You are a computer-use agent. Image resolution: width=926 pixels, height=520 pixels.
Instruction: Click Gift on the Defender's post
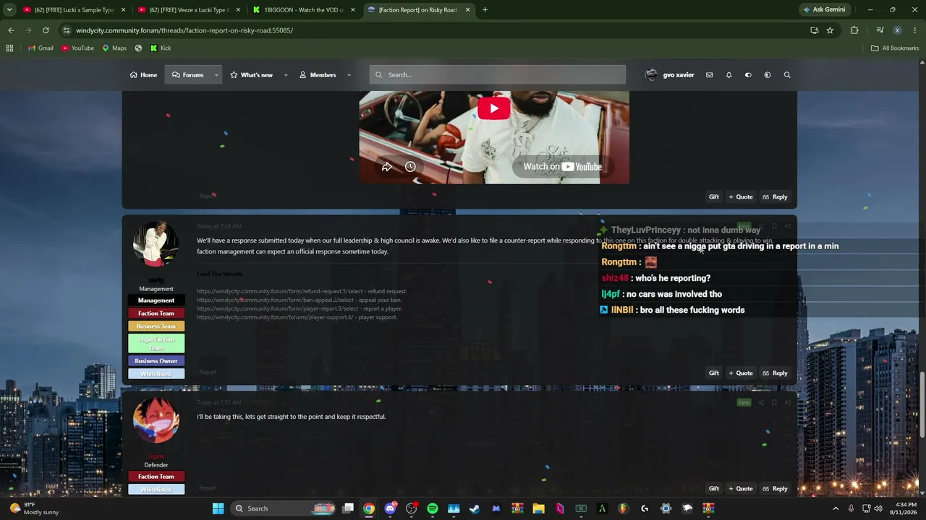714,489
